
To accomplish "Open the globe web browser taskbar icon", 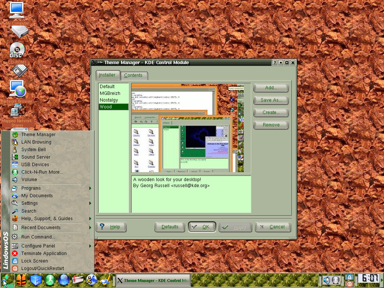I will click(x=64, y=280).
